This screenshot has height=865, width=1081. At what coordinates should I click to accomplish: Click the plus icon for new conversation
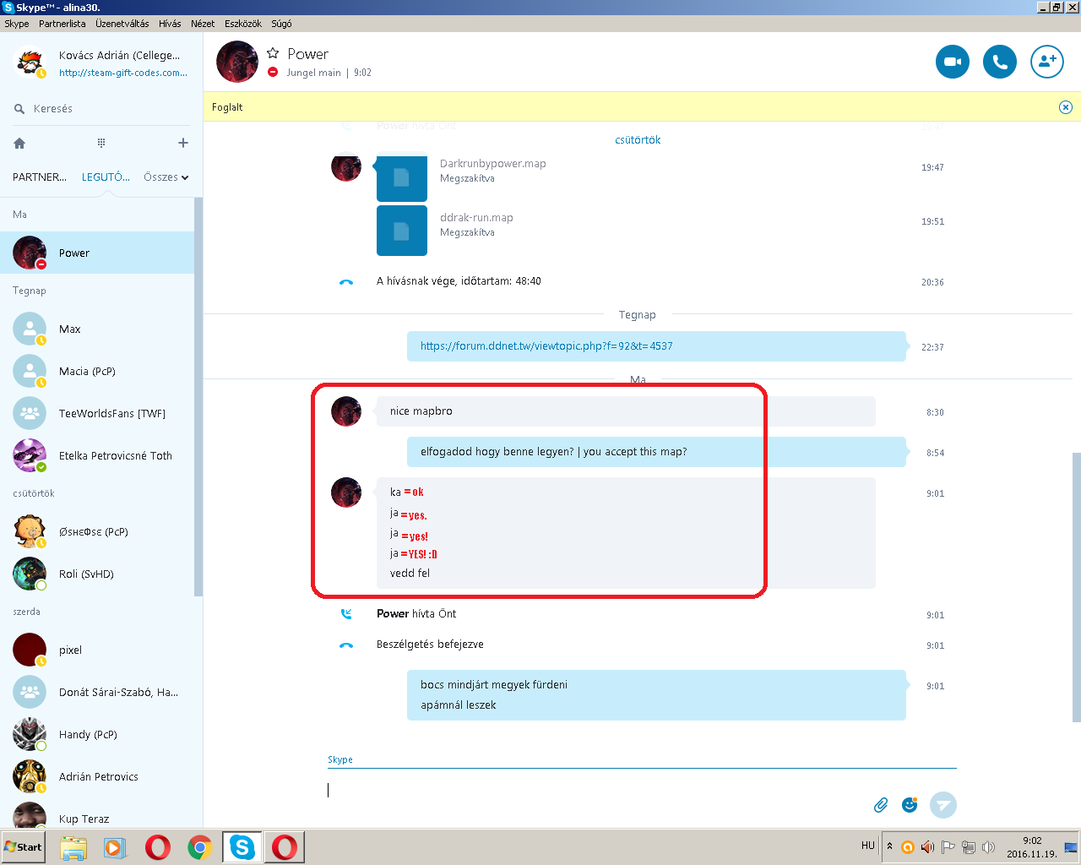coord(183,144)
